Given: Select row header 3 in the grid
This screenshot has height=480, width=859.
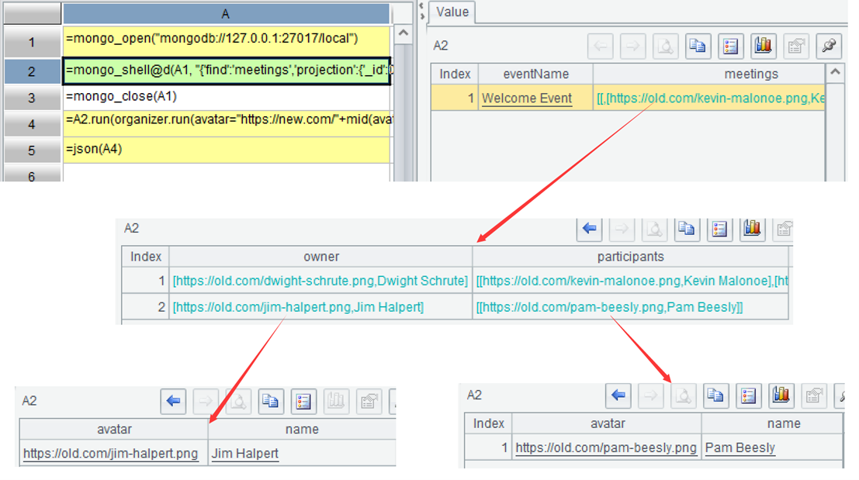Looking at the screenshot, I should click(31, 98).
